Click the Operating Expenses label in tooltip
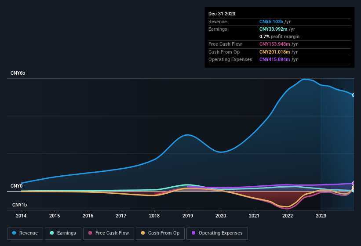 click(x=230, y=59)
